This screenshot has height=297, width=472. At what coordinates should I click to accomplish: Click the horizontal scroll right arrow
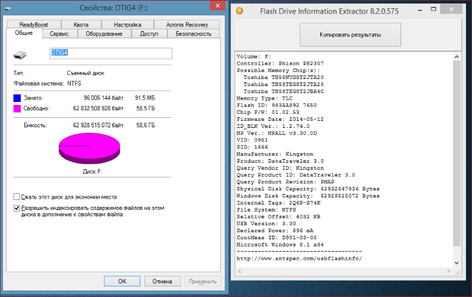[448, 272]
